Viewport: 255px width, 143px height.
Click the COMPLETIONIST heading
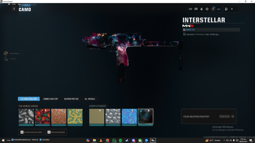click(98, 106)
